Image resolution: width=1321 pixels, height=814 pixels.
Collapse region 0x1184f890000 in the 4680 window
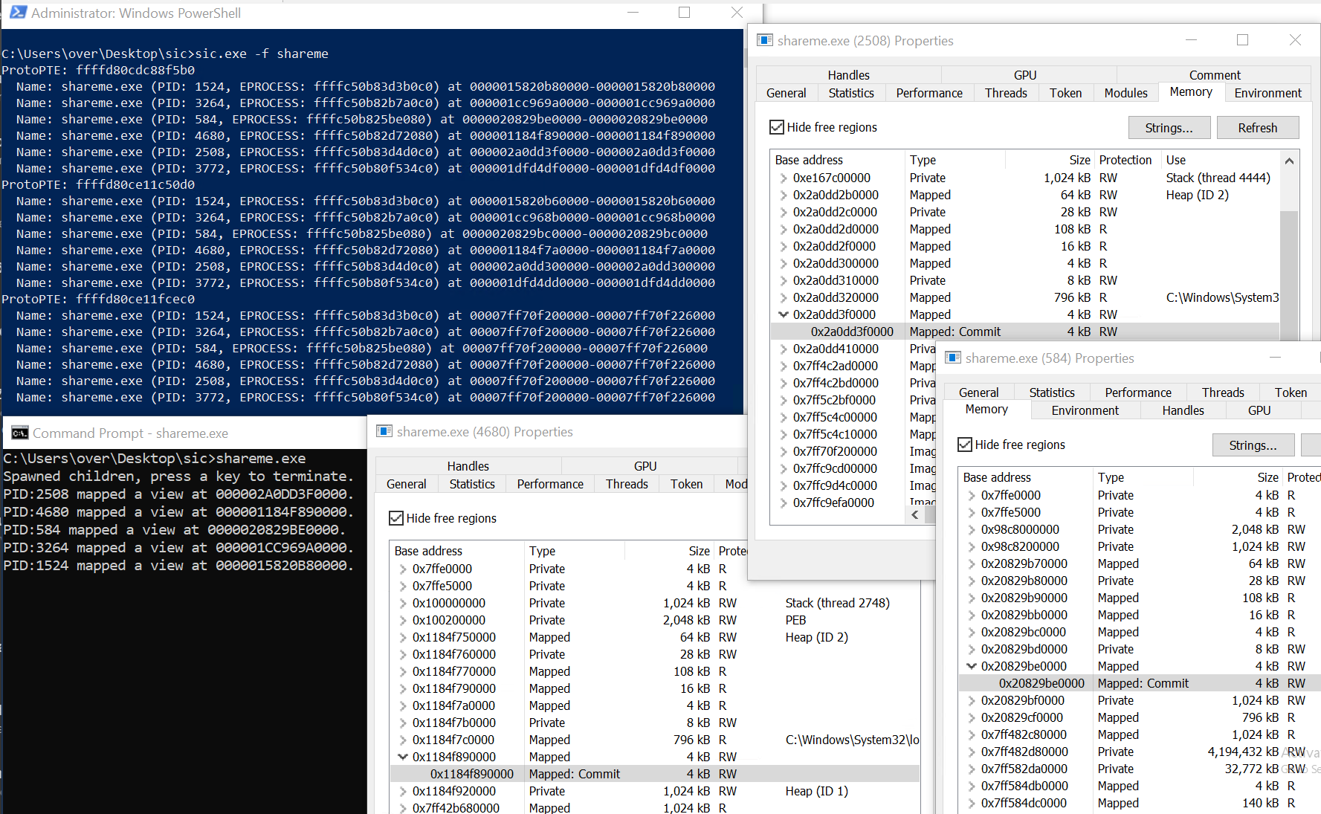coord(402,757)
